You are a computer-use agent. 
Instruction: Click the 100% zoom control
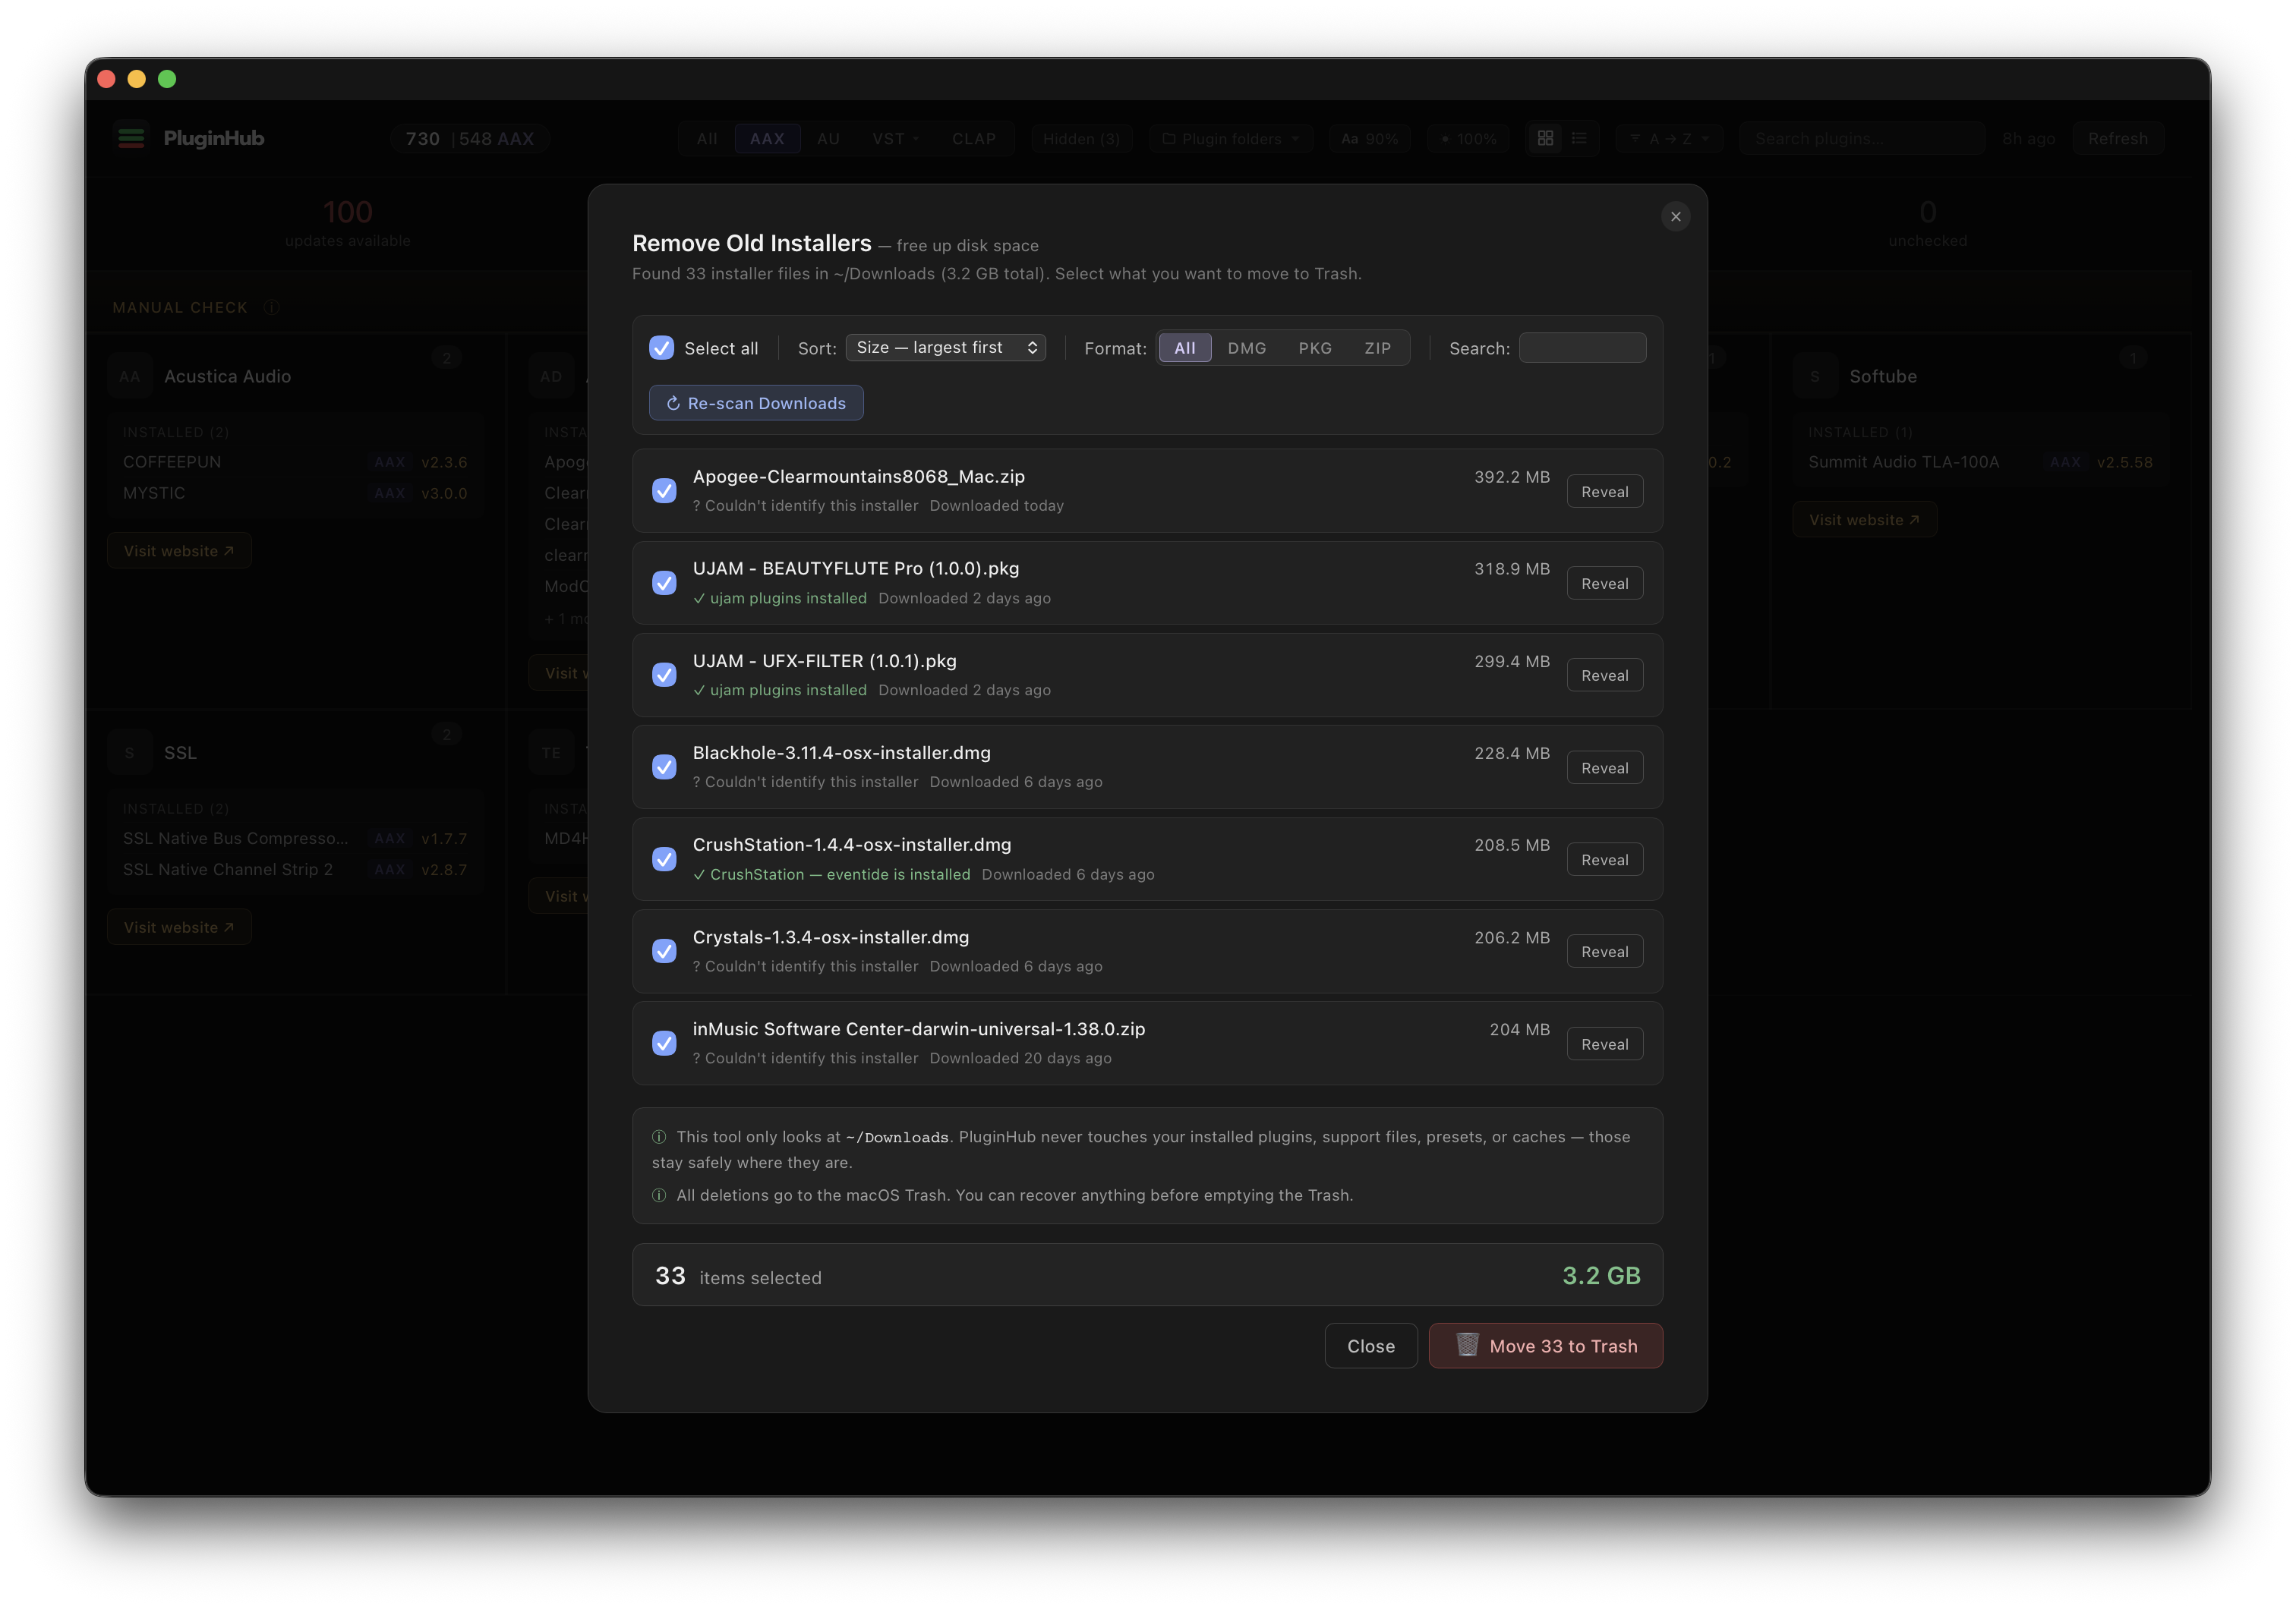pos(1468,139)
